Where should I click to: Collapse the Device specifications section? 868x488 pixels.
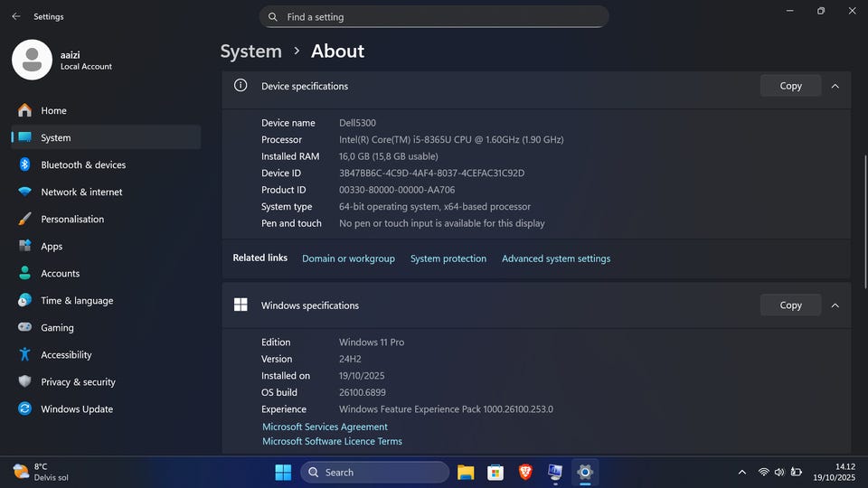click(x=835, y=86)
